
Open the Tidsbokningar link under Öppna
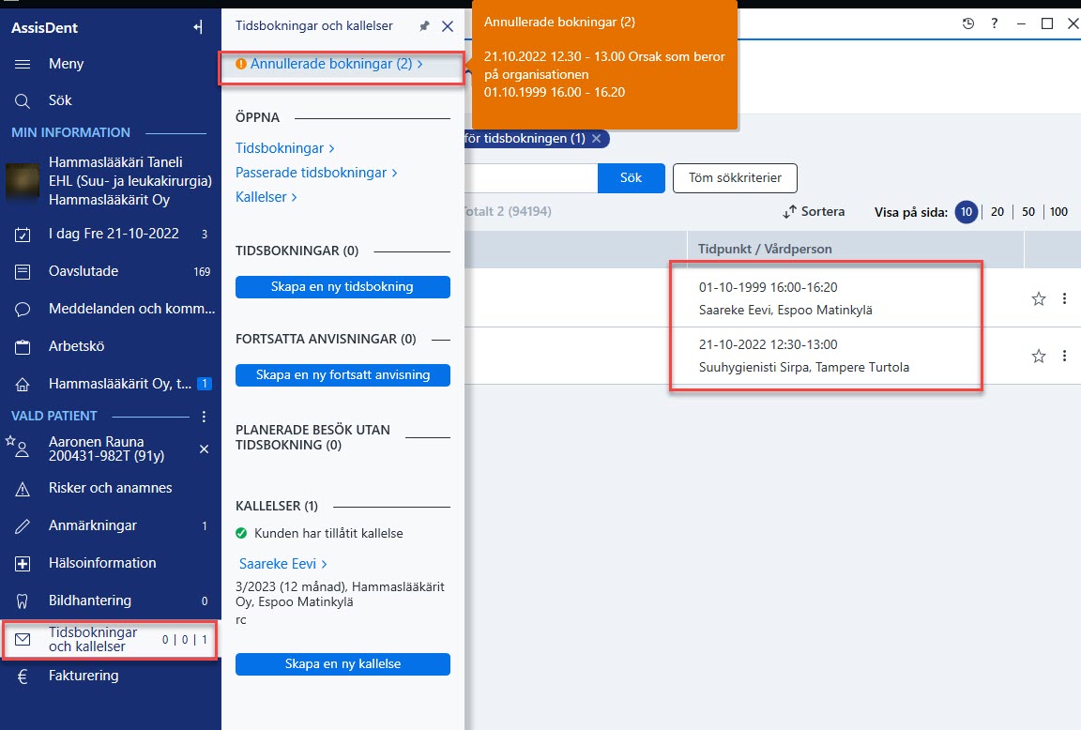coord(284,148)
